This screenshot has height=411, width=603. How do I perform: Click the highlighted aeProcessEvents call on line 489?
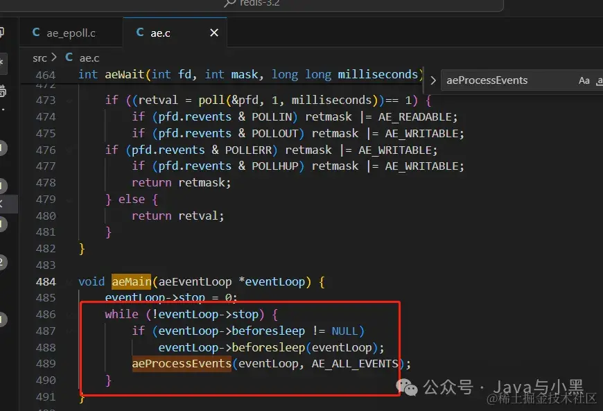182,364
